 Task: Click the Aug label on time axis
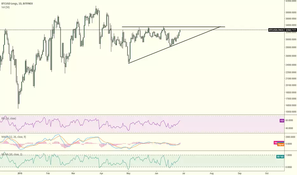(x=212, y=173)
